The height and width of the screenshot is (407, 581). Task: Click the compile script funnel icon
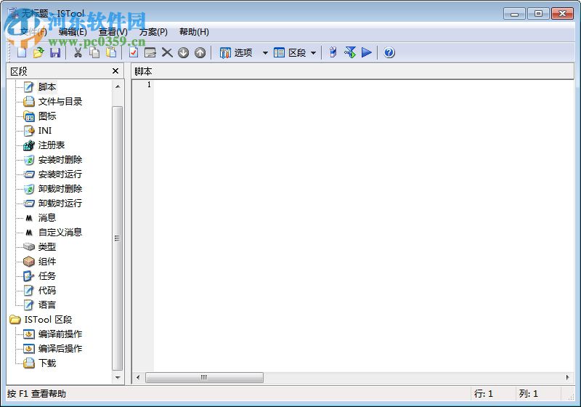pos(350,52)
